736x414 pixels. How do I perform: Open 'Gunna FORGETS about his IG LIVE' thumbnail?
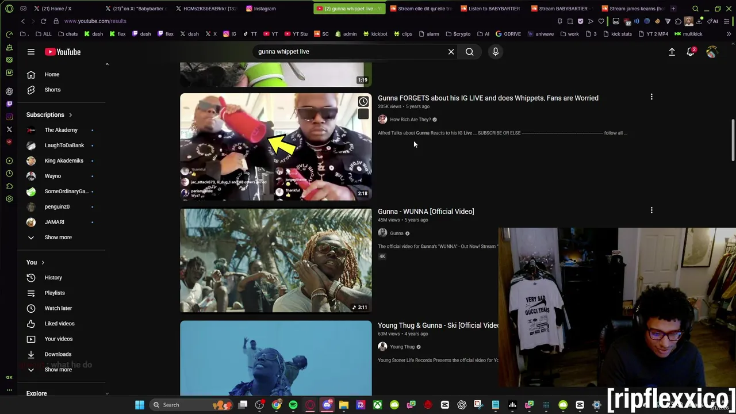(276, 147)
